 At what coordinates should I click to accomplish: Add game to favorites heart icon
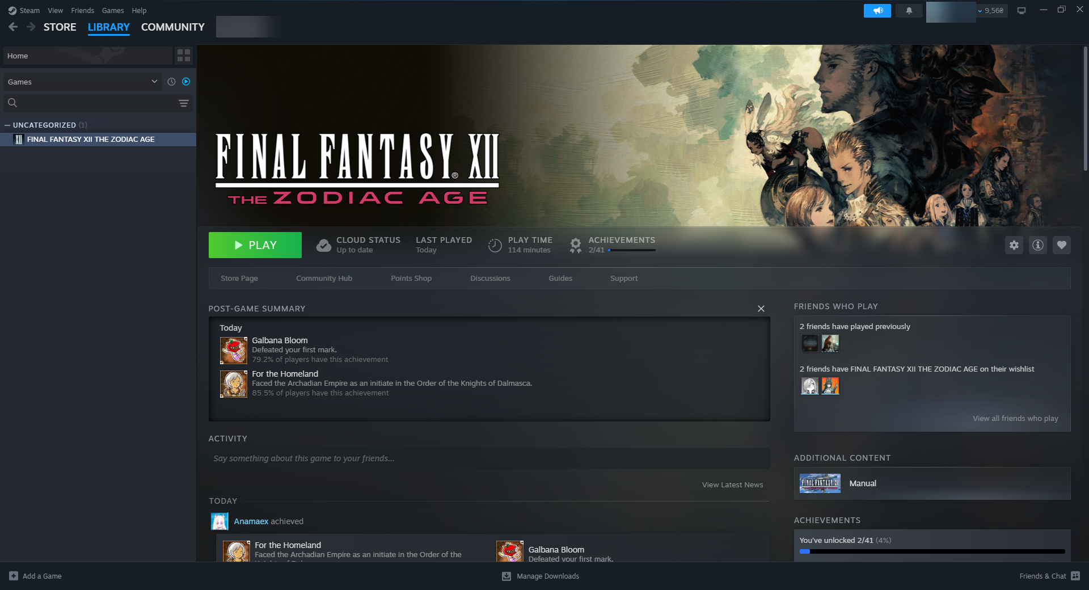point(1062,245)
